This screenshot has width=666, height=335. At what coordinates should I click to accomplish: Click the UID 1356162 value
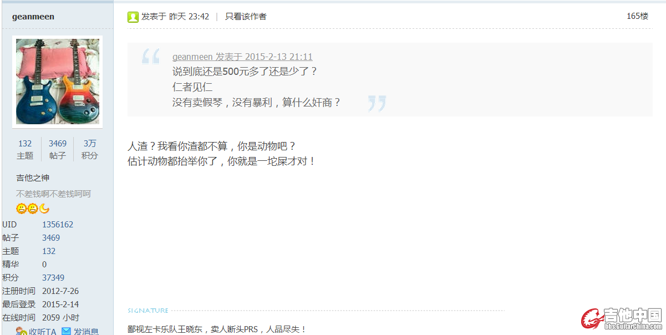point(58,225)
